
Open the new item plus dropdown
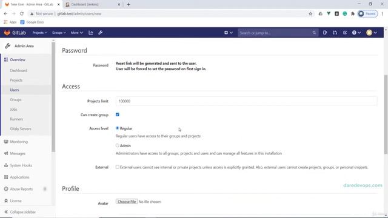click(229, 33)
